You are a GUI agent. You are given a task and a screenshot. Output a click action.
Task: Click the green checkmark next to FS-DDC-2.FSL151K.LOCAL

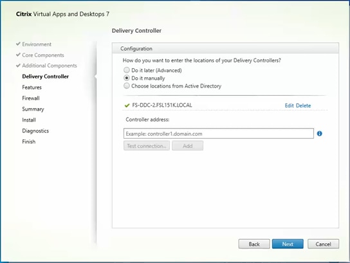pyautogui.click(x=127, y=105)
